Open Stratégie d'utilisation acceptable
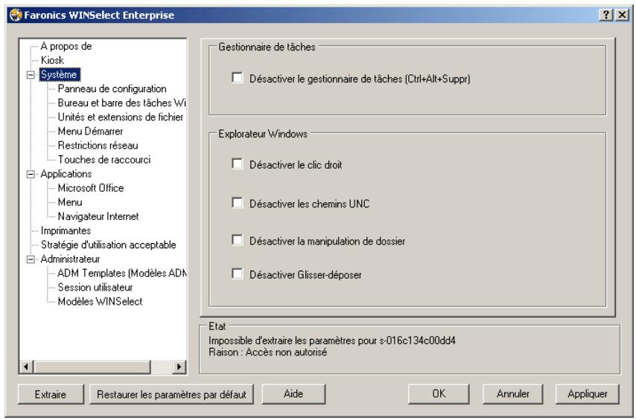 (x=108, y=245)
